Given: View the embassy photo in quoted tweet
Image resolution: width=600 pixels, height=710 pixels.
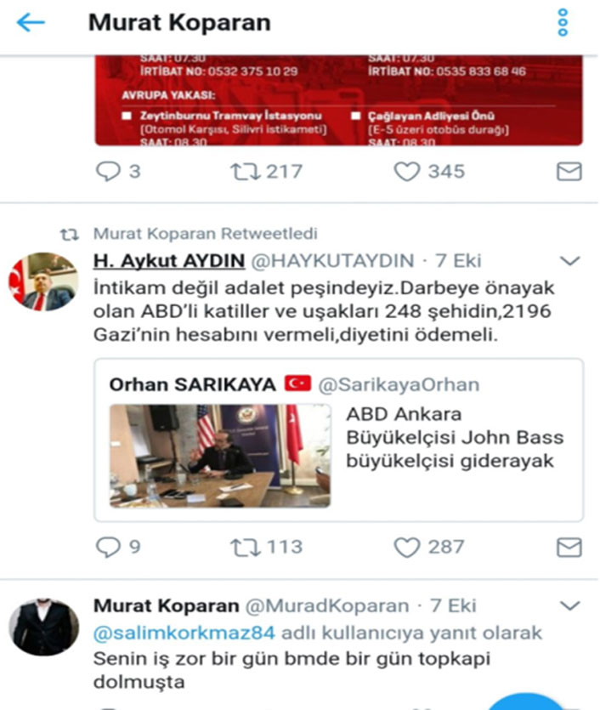Looking at the screenshot, I should [220, 456].
